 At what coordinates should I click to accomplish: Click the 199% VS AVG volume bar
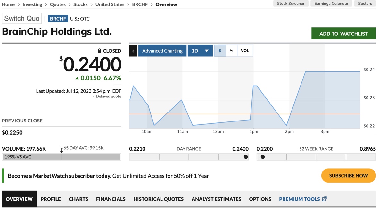62,157
